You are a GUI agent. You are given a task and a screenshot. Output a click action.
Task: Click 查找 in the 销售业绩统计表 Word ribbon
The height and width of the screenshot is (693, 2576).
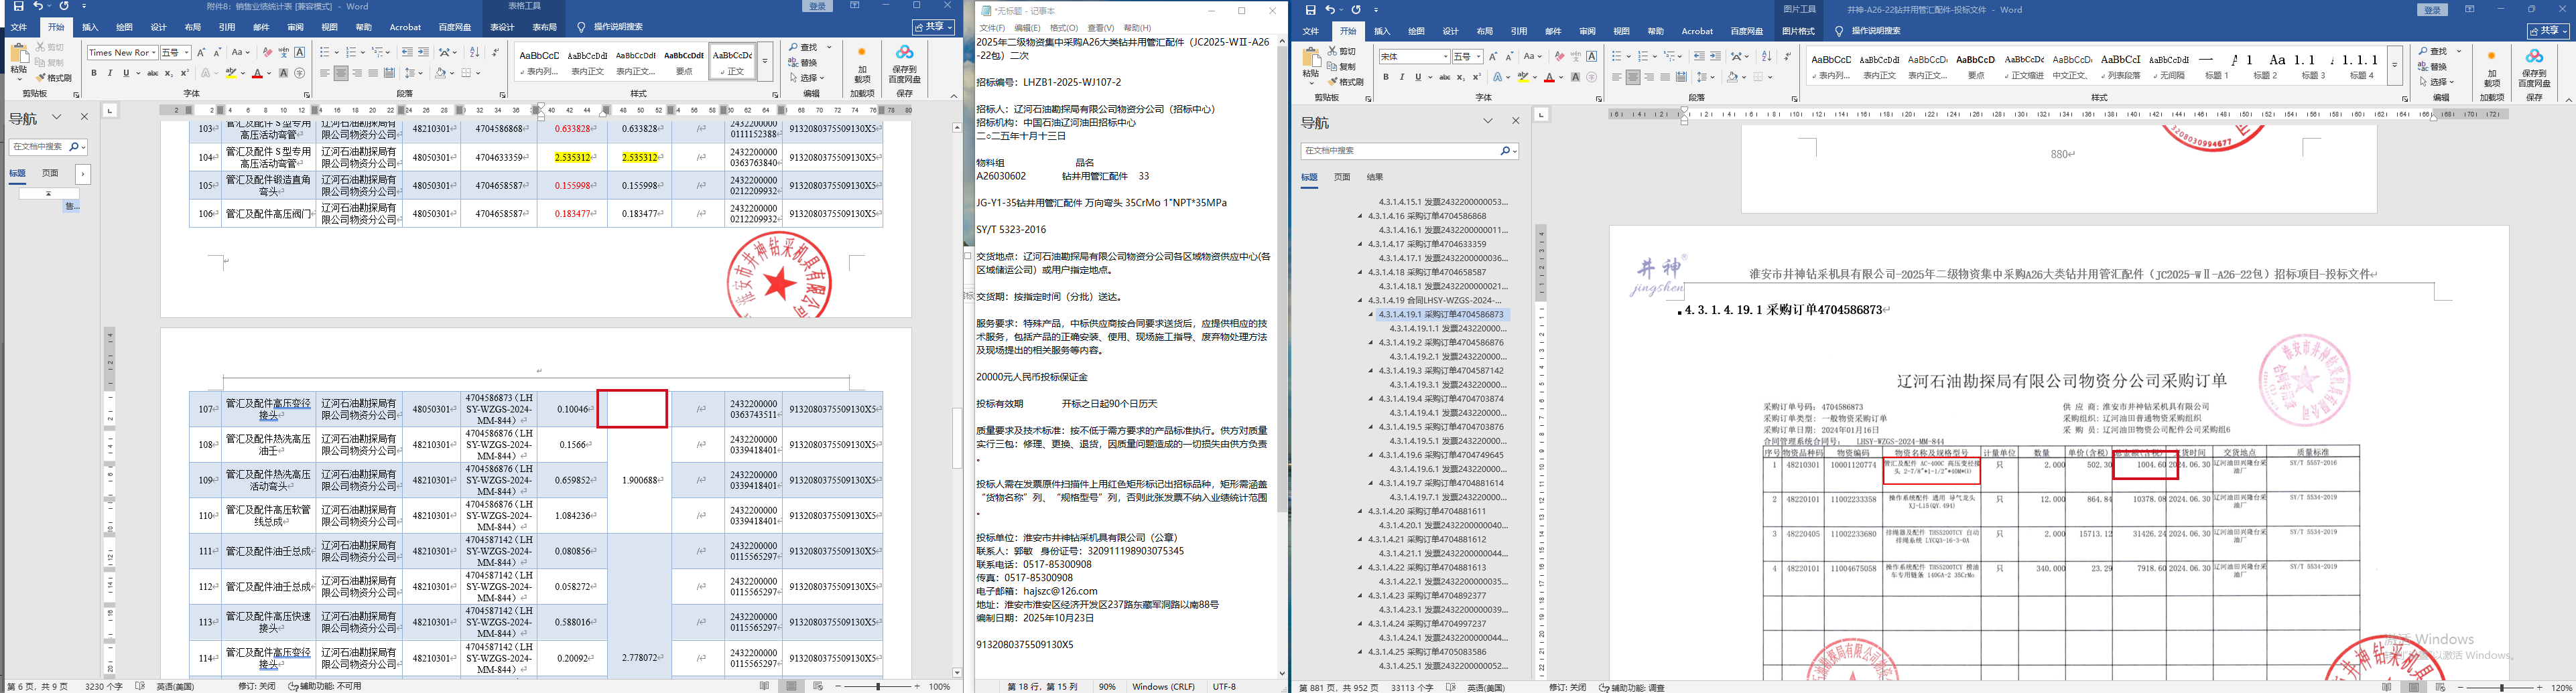tap(804, 47)
